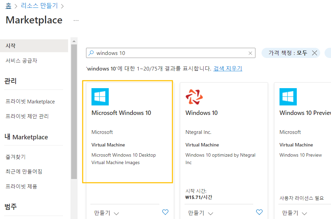Screen dimensions: 331x219
Task: Click the Marketplace search input field
Action: (x=170, y=53)
